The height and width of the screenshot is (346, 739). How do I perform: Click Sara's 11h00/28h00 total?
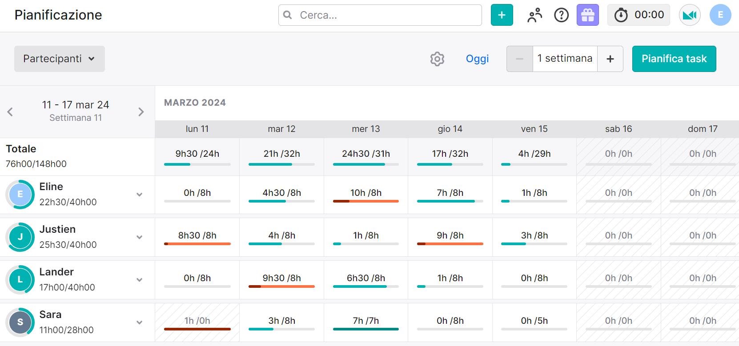(66, 330)
